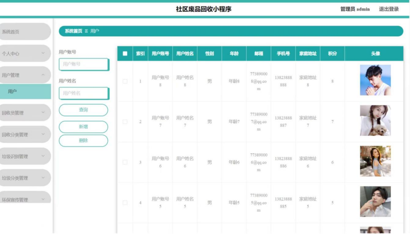This screenshot has width=410, height=234.
Task: Select email cell 773890008@qq.com
Action: 259,81
